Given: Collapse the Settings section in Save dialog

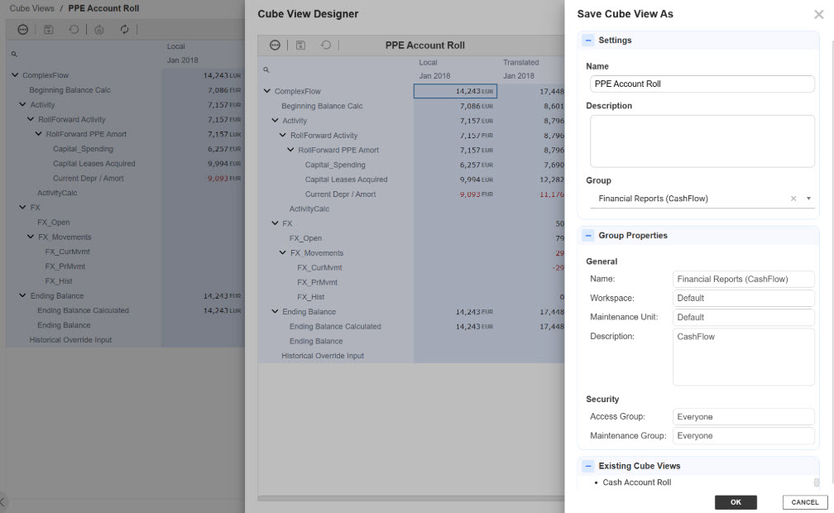Looking at the screenshot, I should pos(588,38).
